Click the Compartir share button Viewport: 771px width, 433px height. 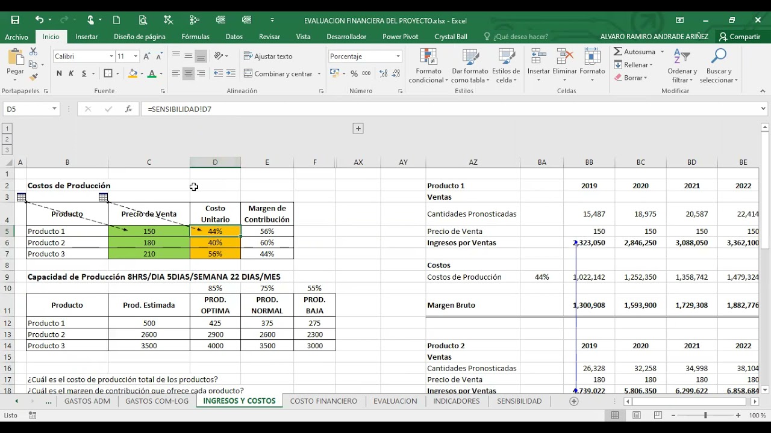point(740,37)
